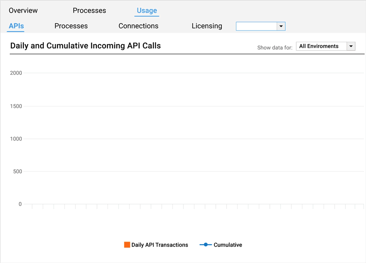Click the empty combo box field beside Licensing
Screen dimensions: 366x263
[256, 26]
